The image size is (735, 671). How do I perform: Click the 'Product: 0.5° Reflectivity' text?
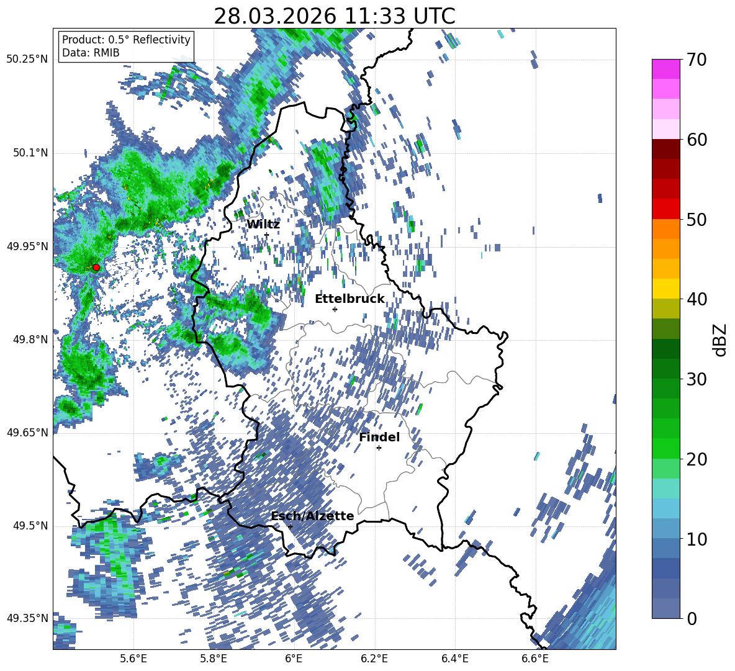[126, 40]
